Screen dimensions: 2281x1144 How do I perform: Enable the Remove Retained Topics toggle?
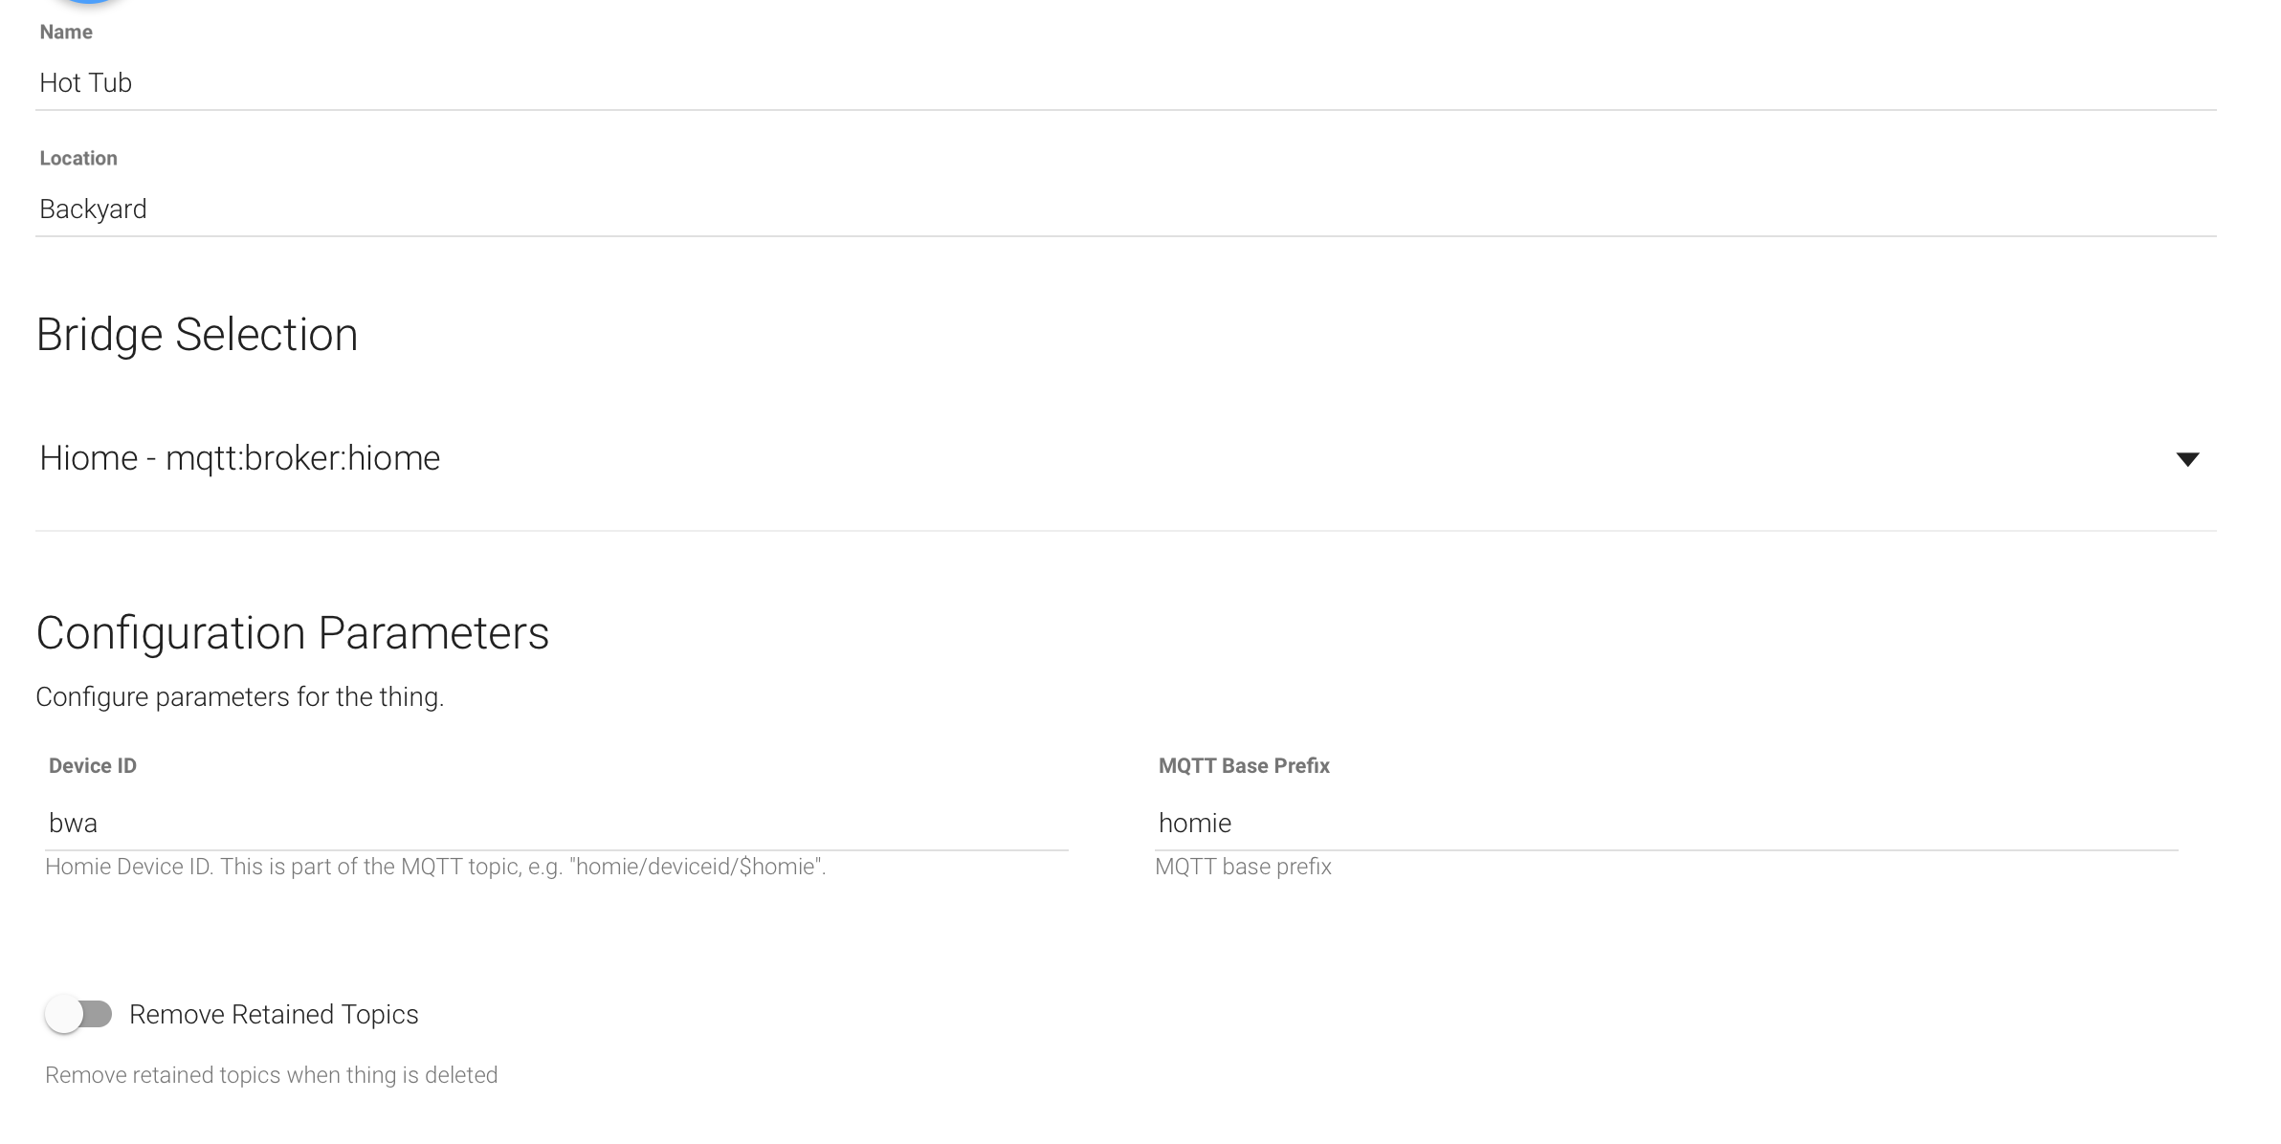coord(78,1013)
